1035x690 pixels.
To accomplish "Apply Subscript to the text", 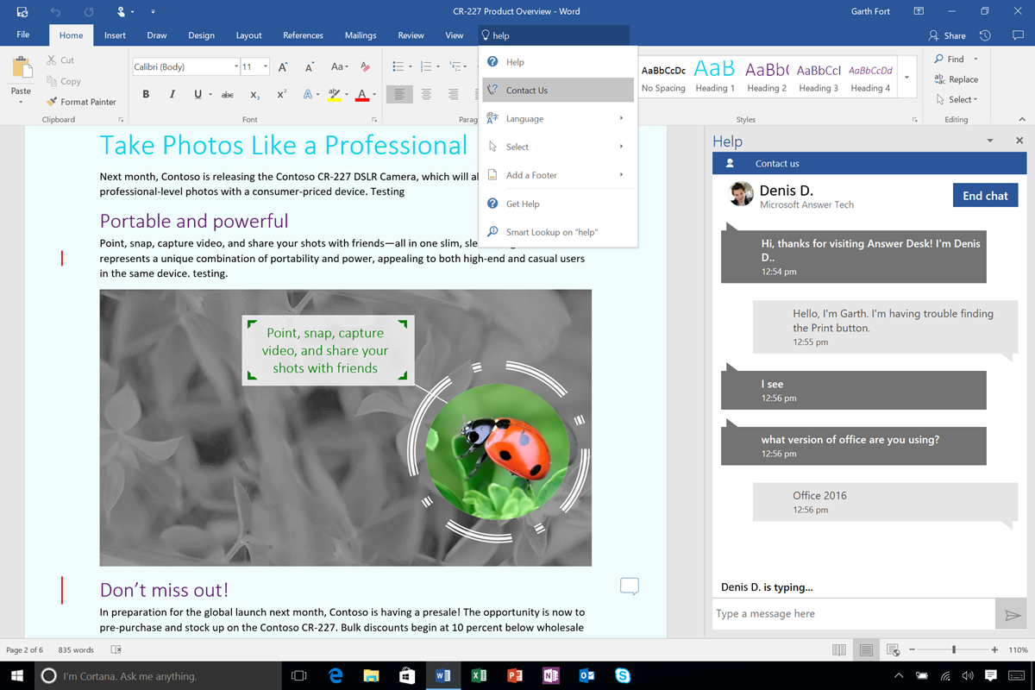I will point(255,93).
